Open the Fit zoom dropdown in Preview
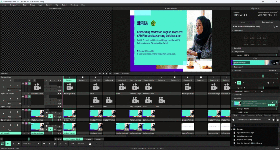 pos(101,74)
